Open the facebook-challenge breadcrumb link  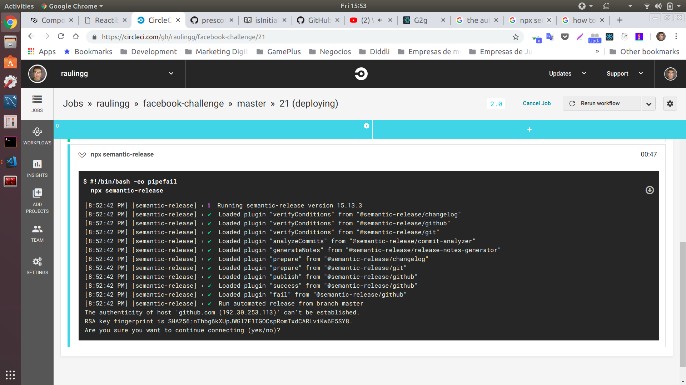(183, 103)
